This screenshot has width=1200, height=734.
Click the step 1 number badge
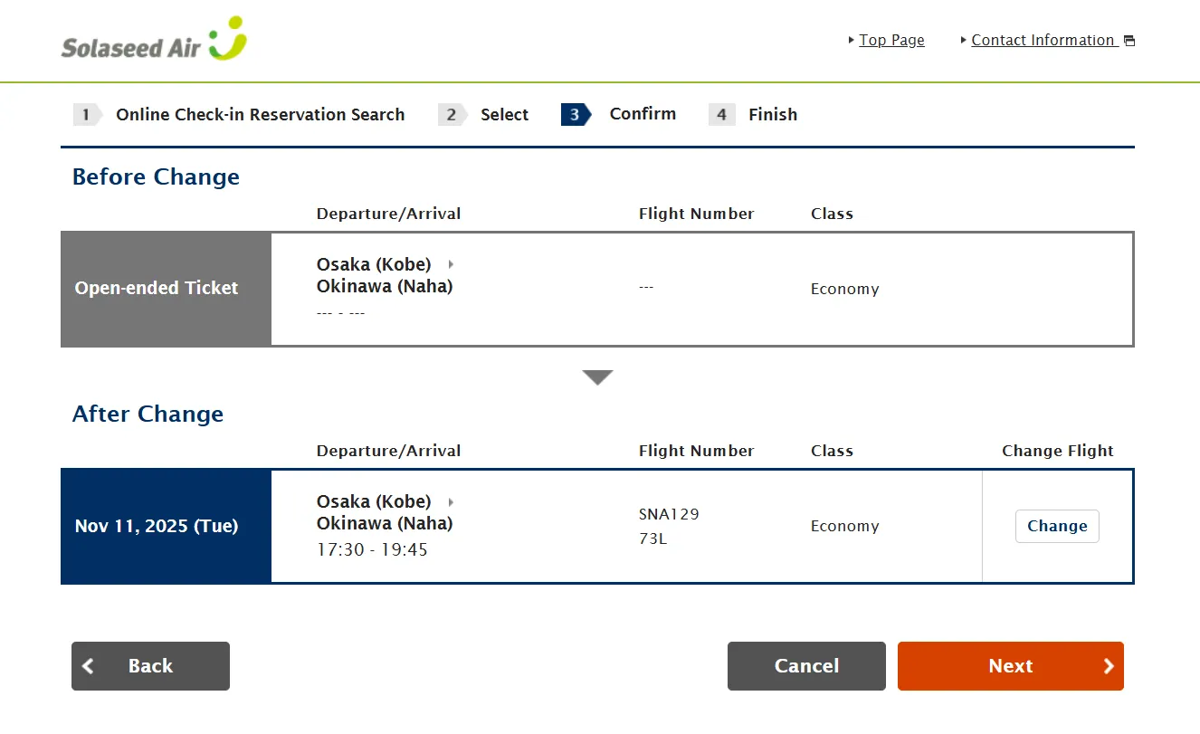click(x=87, y=114)
